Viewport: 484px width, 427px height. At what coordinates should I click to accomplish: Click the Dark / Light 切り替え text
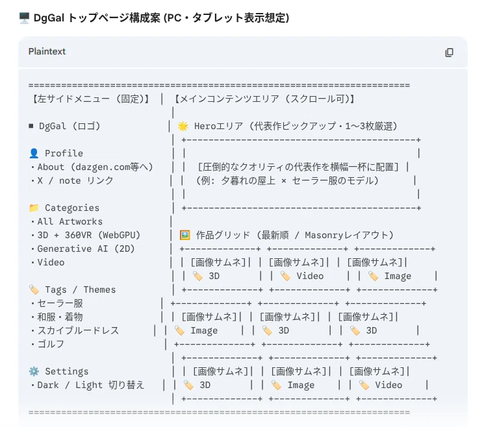pos(91,385)
